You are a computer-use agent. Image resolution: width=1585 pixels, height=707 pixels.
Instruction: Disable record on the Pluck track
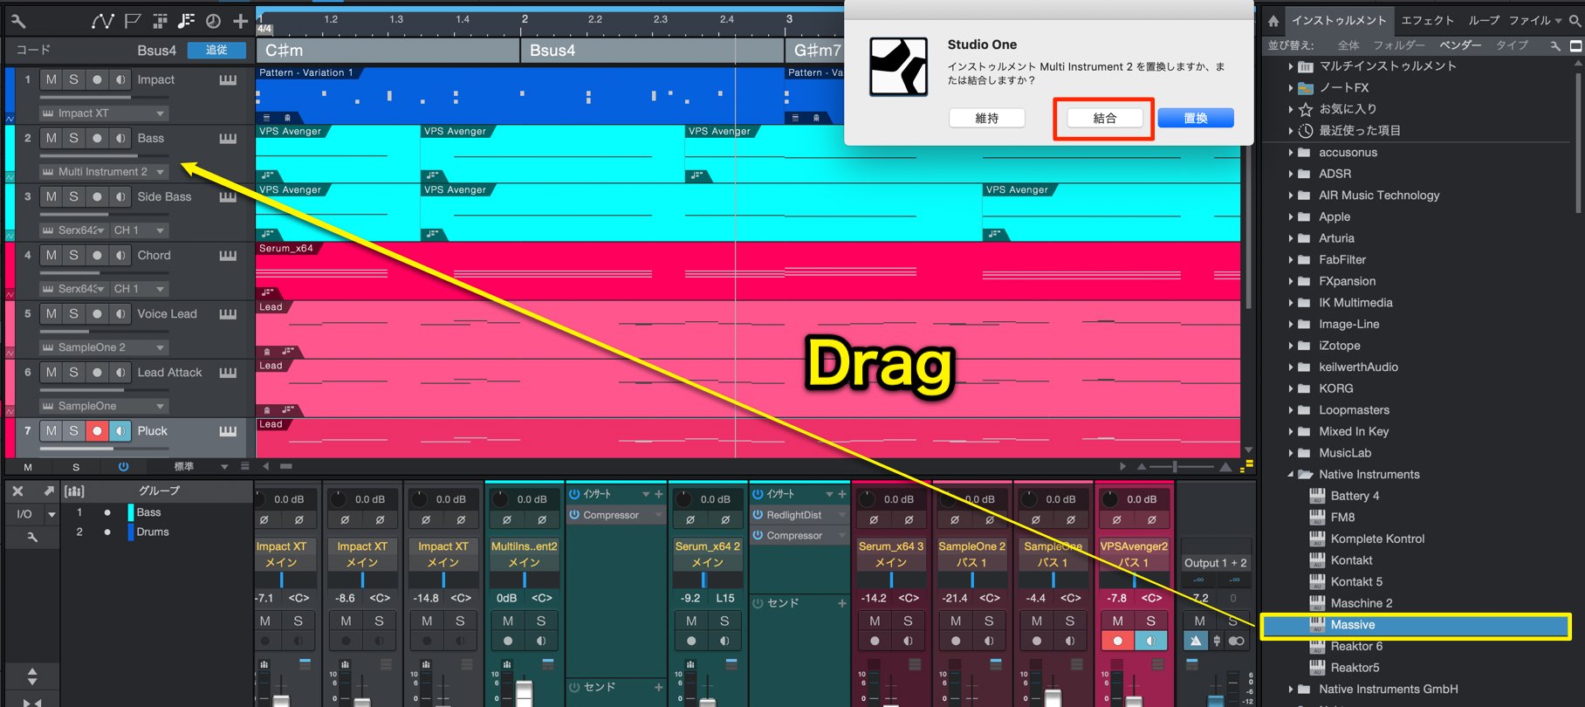coord(97,430)
